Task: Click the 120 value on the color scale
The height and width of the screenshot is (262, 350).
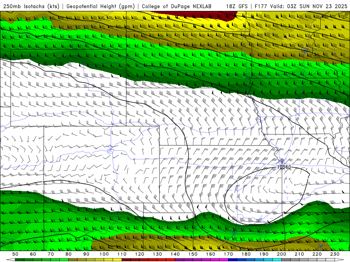Action: click(x=140, y=254)
